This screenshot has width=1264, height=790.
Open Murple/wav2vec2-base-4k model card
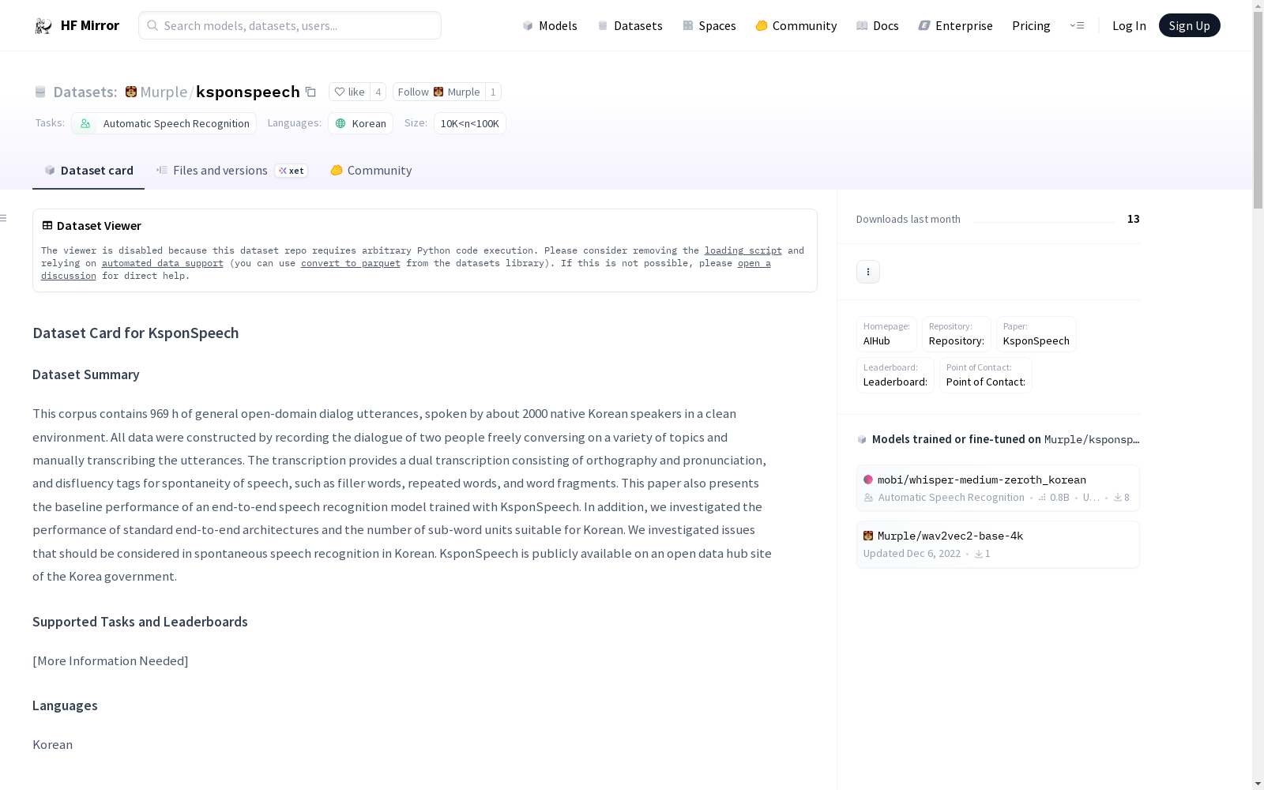(x=998, y=544)
